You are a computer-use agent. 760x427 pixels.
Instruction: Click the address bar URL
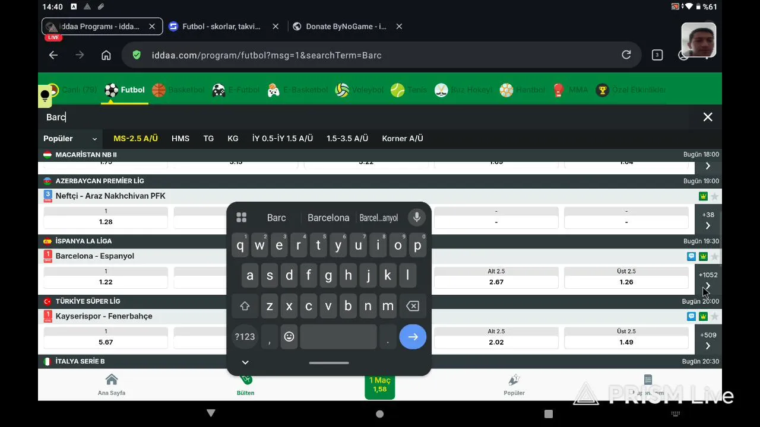click(267, 55)
